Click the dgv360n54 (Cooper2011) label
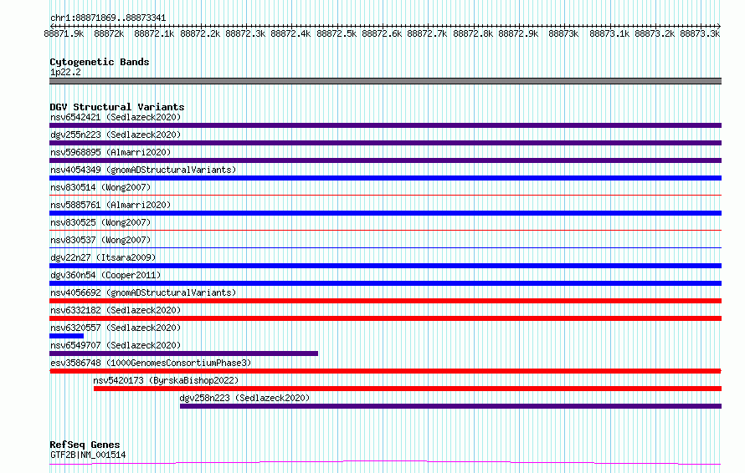Viewport: 745px width, 473px height. pos(105,275)
